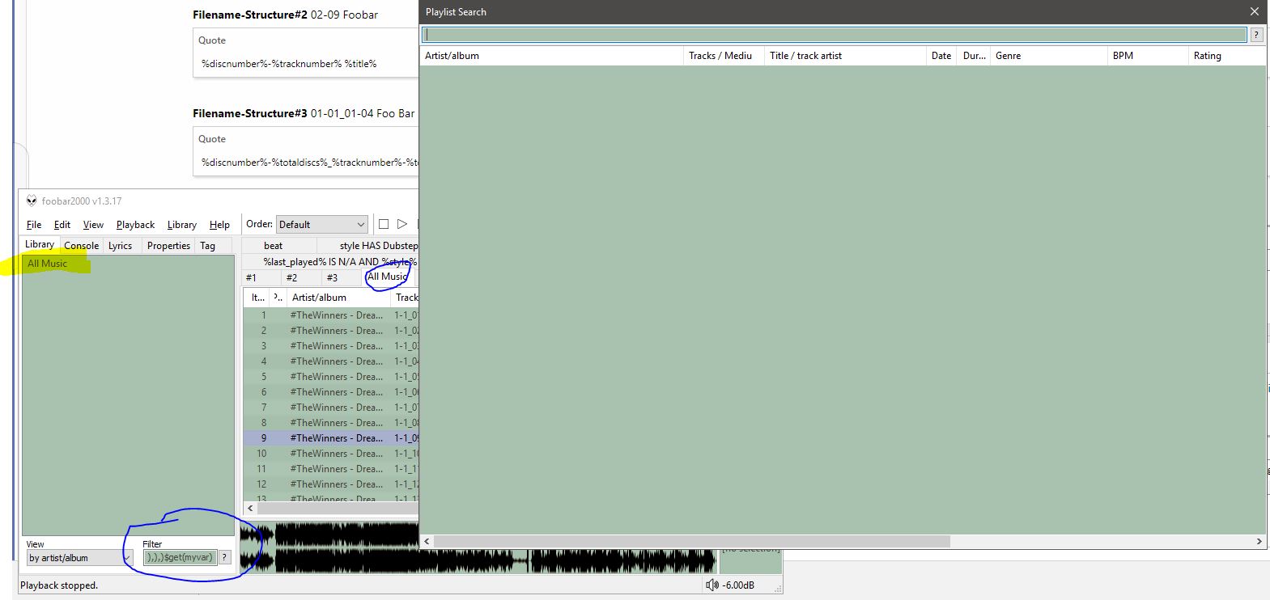Open the File menu
This screenshot has height=600, width=1270.
34,225
